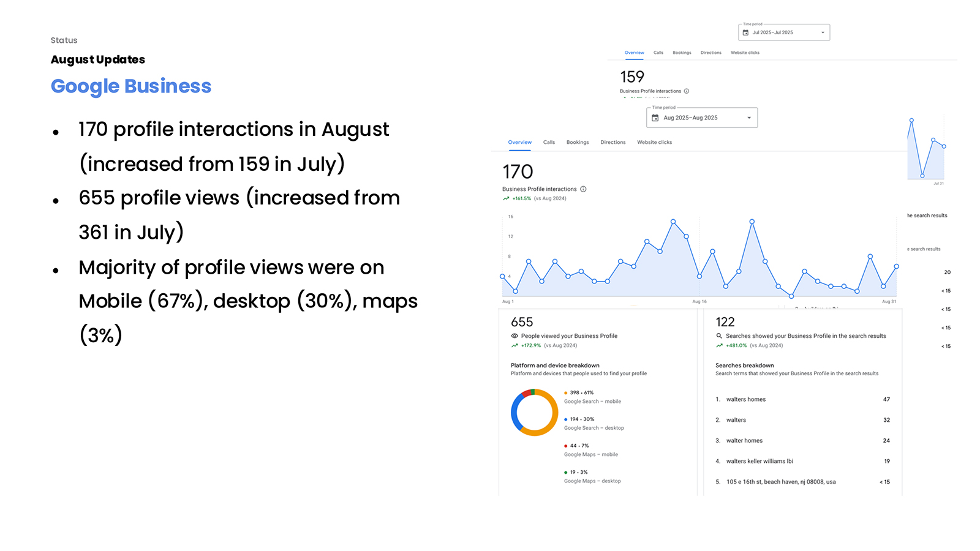Expand the time period selector arrow on the August panel
Viewport: 980px width, 551px height.
(x=748, y=118)
